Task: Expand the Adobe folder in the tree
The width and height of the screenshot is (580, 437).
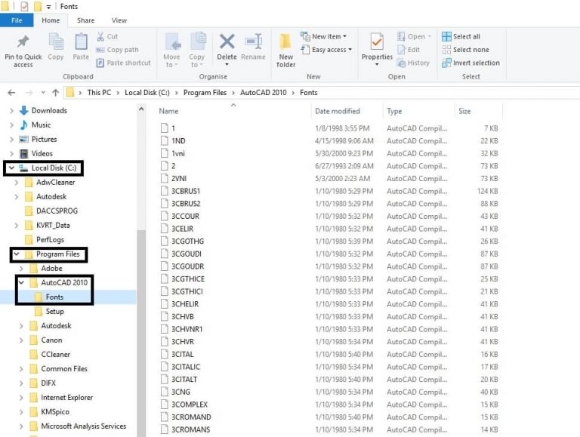Action: 21,269
